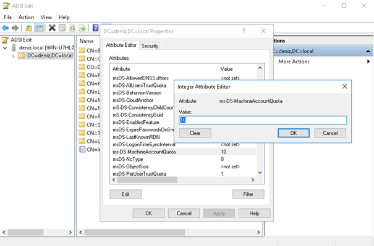Open the Action menu

coord(26,17)
